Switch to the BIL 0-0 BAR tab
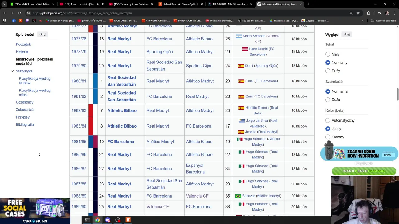 point(230,4)
